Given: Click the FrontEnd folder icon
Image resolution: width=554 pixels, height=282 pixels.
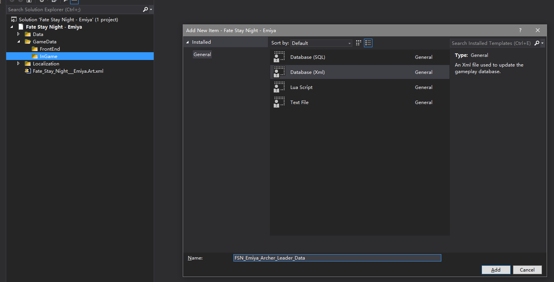Looking at the screenshot, I should pos(35,49).
